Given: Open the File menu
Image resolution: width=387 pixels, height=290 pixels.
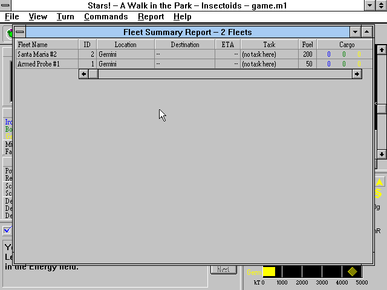Looking at the screenshot, I should 12,16.
